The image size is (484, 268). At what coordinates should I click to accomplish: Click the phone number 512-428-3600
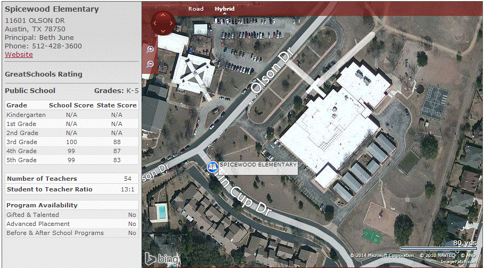[57, 46]
